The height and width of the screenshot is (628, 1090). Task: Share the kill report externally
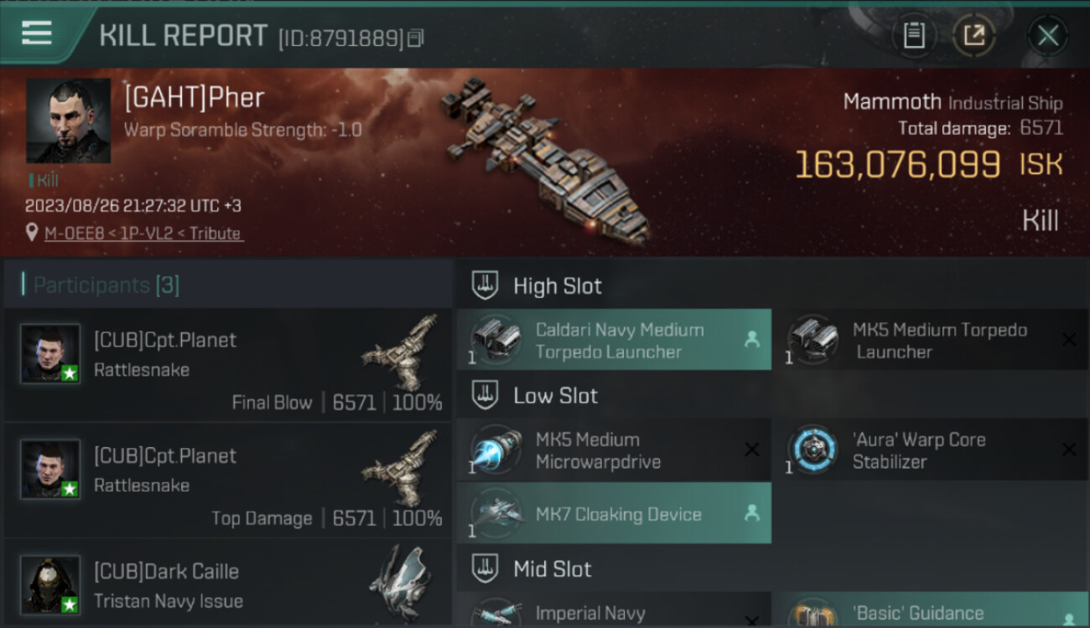(x=973, y=35)
